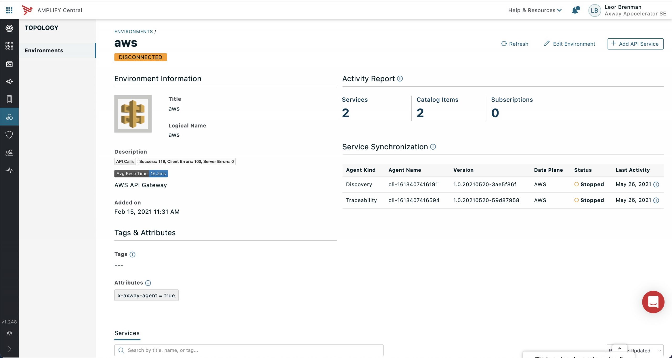This screenshot has height=358, width=672.
Task: Switch to the Services tab
Action: click(127, 333)
